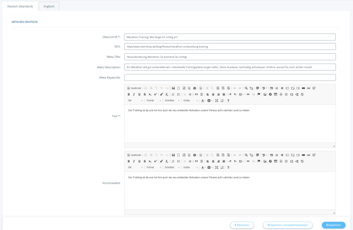Insert a smiley in the Text editor
Screen dimensions: 353x230
(286, 94)
